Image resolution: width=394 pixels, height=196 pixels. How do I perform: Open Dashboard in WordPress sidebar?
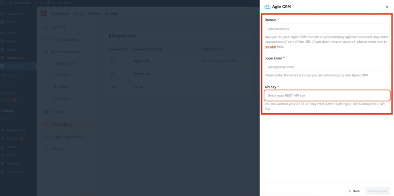pos(15,14)
